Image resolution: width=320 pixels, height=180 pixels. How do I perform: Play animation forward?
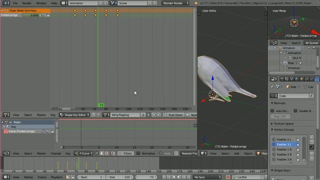point(179,177)
